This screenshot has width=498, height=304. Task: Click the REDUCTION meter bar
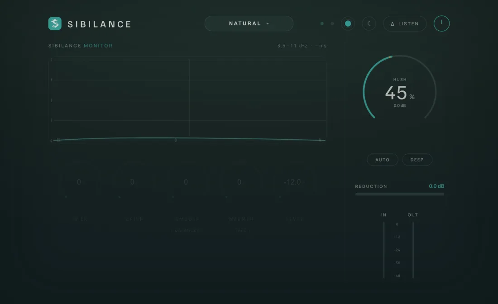click(x=400, y=194)
